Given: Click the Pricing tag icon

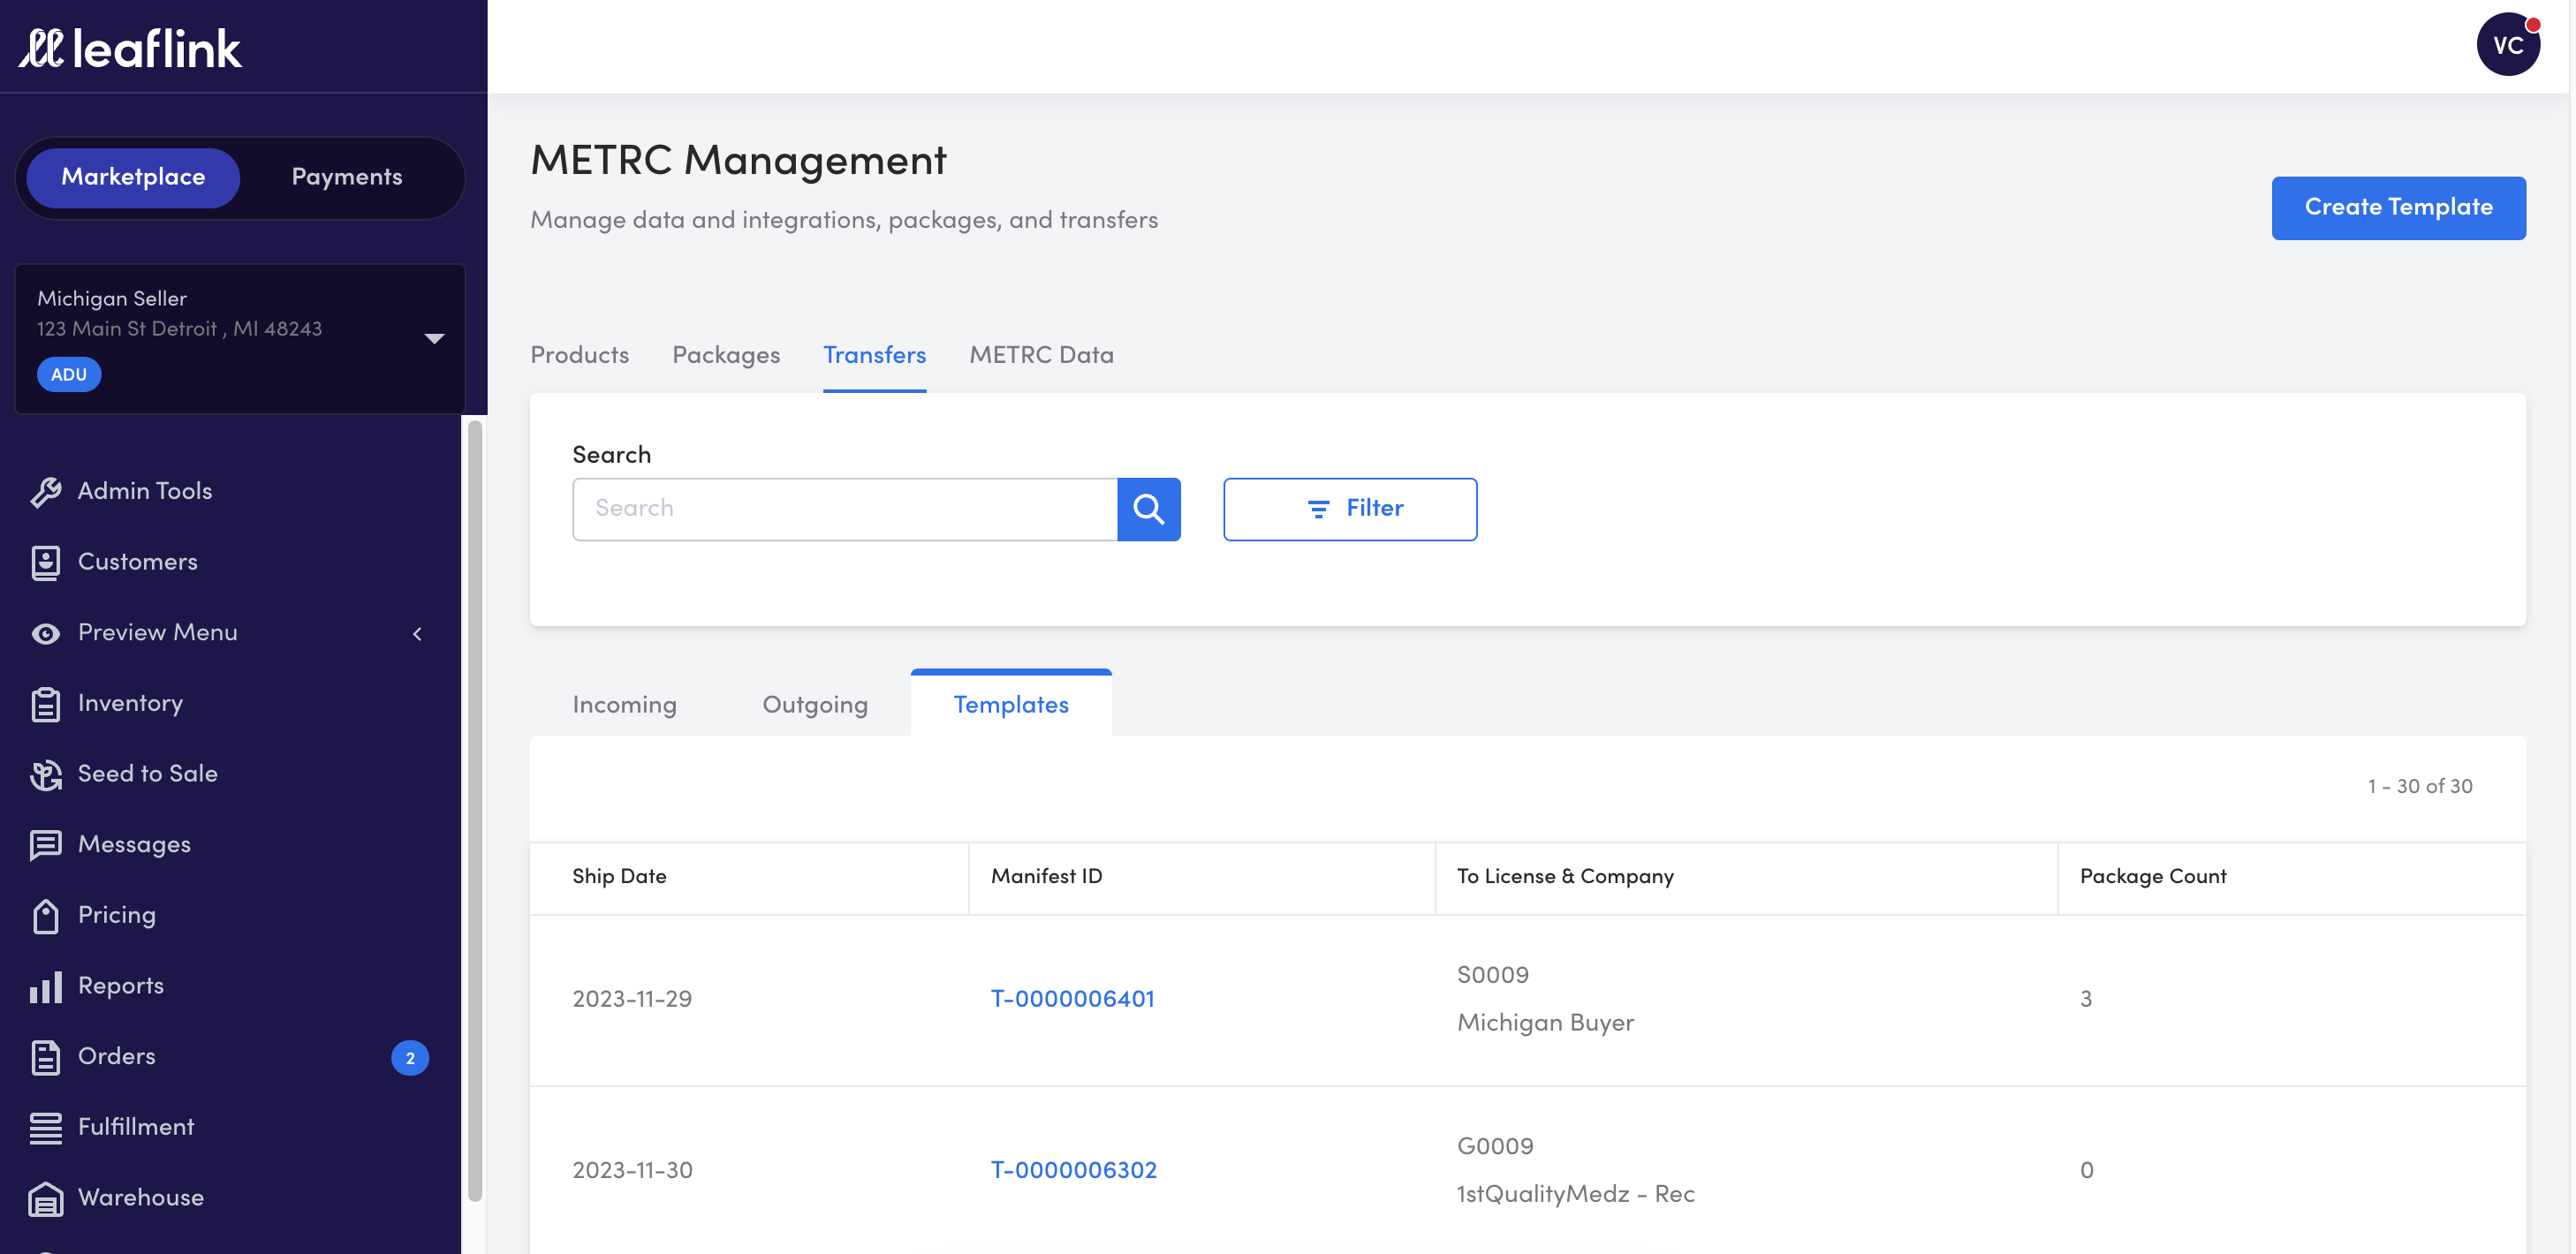Looking at the screenshot, I should tap(45, 915).
